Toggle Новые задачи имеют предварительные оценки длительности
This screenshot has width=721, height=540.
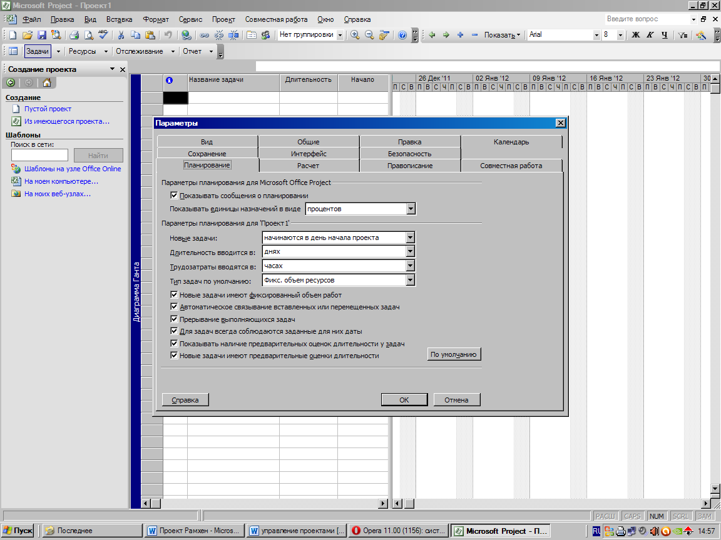click(x=174, y=356)
